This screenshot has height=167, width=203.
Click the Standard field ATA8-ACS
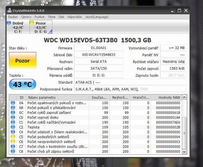pyautogui.click(x=130, y=82)
